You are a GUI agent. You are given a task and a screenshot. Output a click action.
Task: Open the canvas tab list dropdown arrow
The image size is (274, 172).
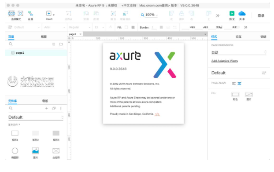[x=205, y=34]
